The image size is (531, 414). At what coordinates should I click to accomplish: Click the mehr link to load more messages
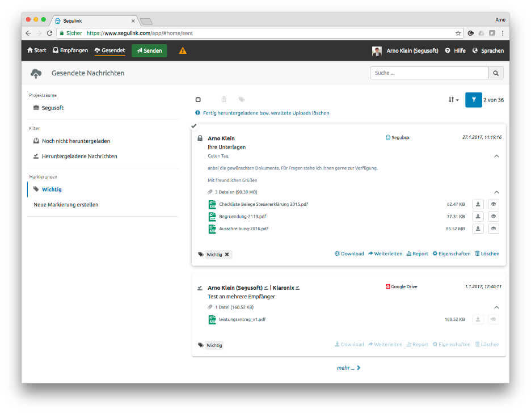(347, 367)
